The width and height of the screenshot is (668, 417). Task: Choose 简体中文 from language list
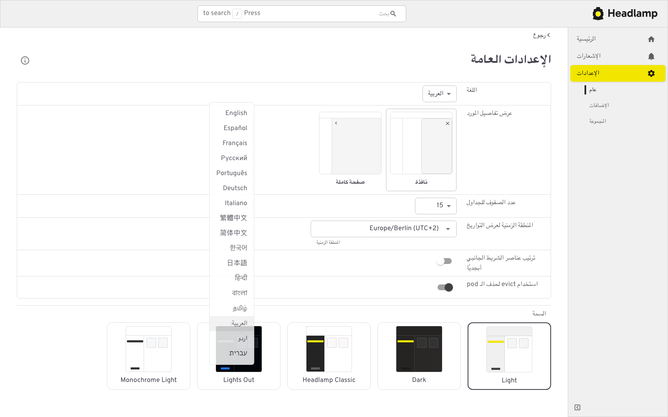click(232, 233)
